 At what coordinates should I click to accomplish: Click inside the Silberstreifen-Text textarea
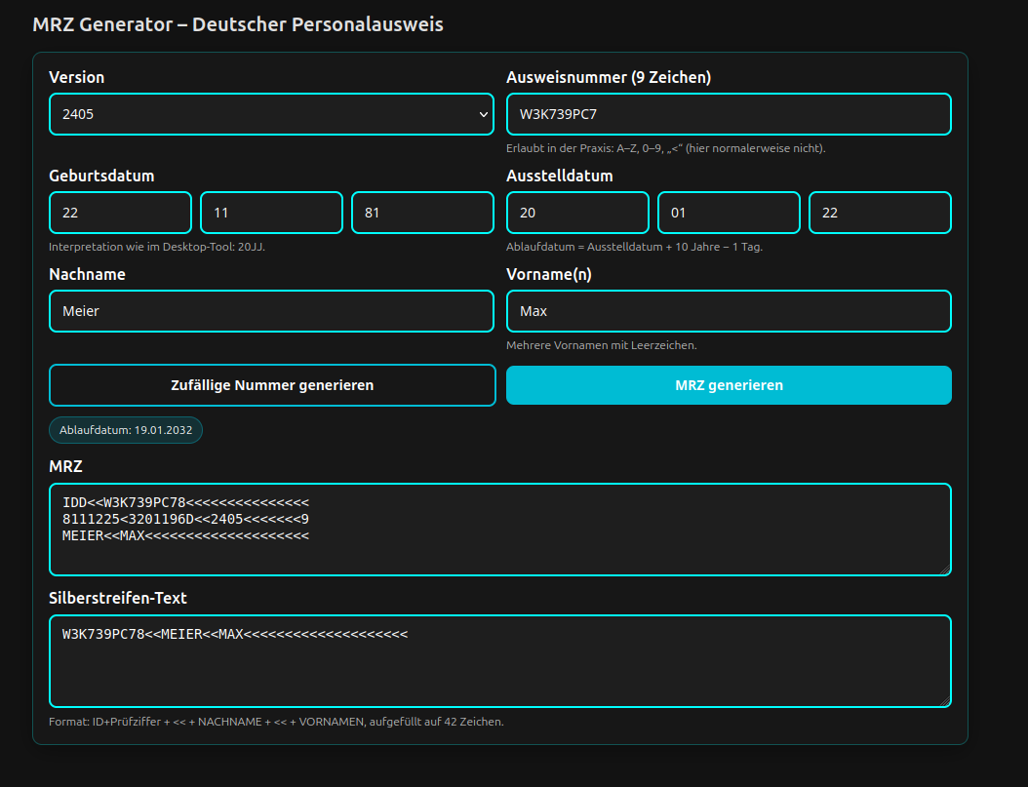[499, 661]
